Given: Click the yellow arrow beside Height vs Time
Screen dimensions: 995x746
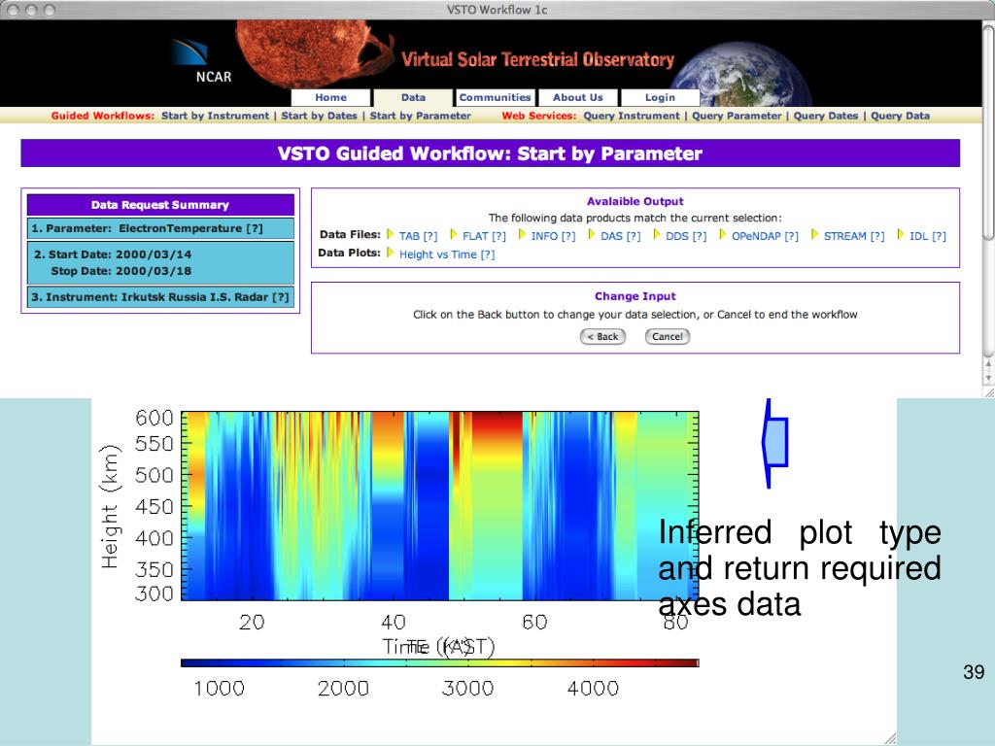Looking at the screenshot, I should pos(391,254).
